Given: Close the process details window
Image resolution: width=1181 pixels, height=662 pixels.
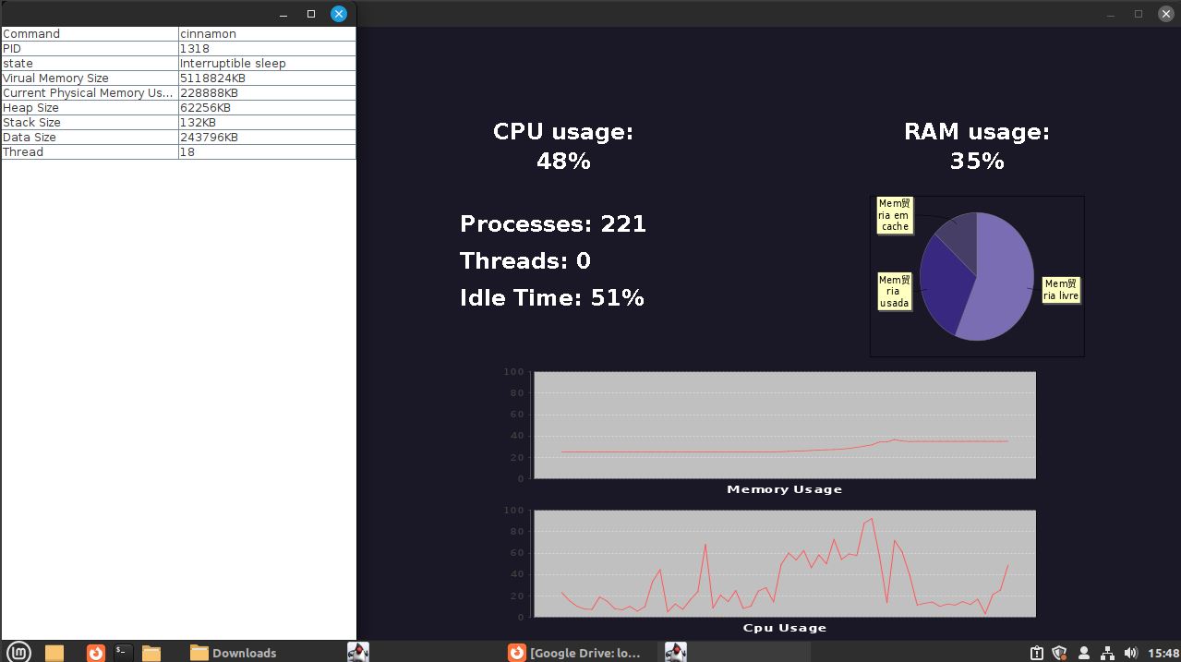Looking at the screenshot, I should click(339, 14).
